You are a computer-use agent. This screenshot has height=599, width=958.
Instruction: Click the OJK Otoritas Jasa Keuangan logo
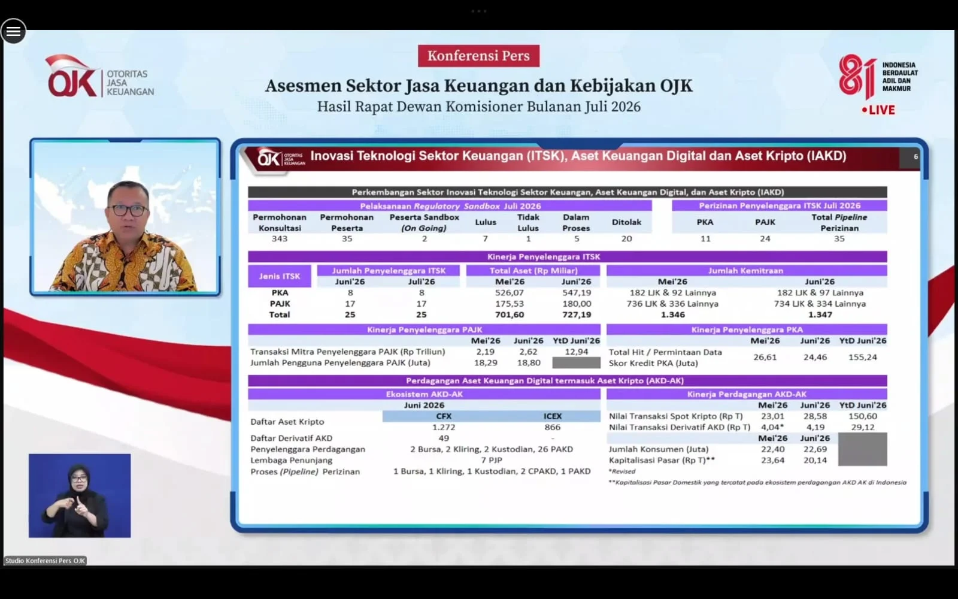[x=101, y=77]
